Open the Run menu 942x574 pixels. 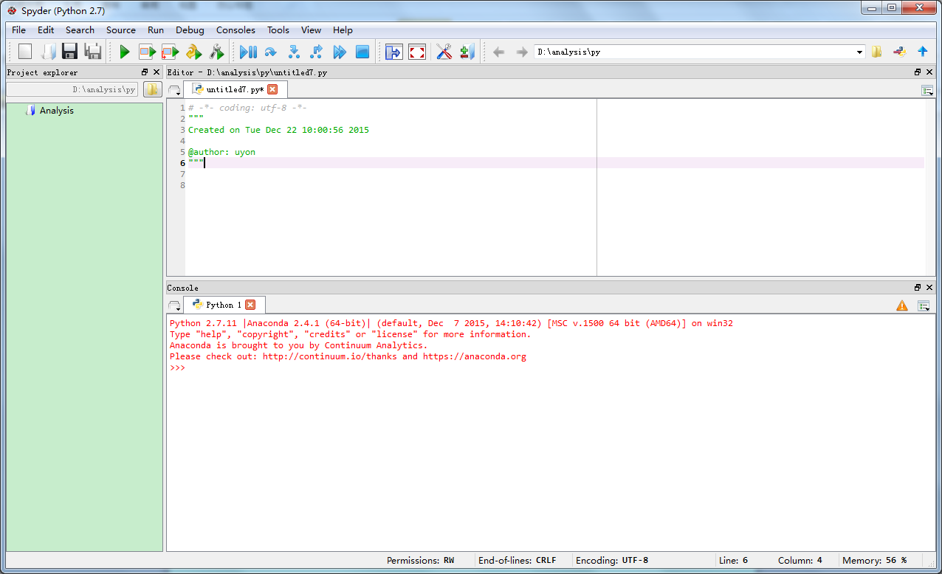[156, 30]
